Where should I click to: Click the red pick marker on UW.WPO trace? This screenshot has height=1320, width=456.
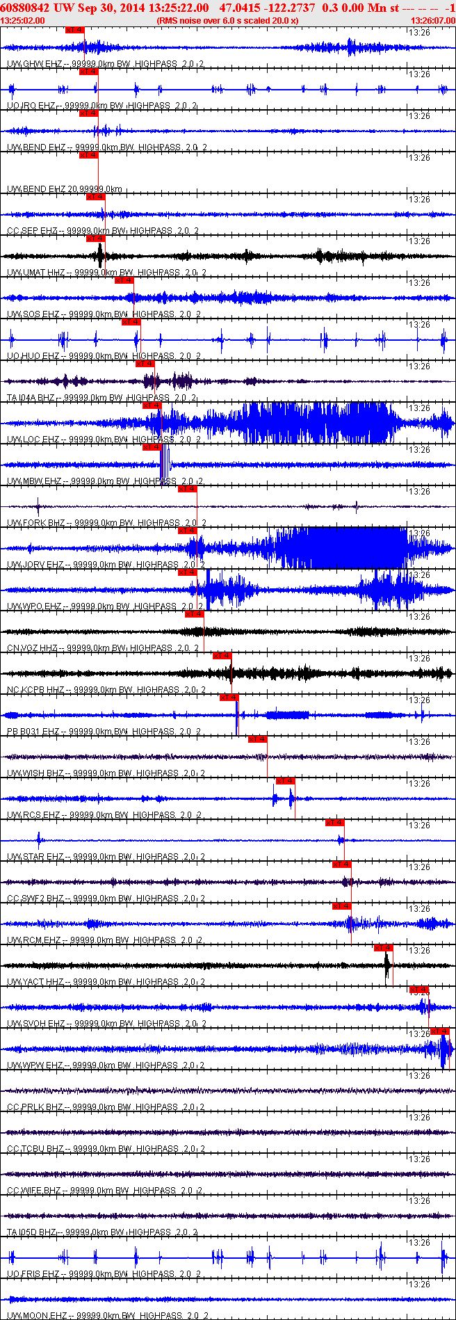pyautogui.click(x=187, y=572)
